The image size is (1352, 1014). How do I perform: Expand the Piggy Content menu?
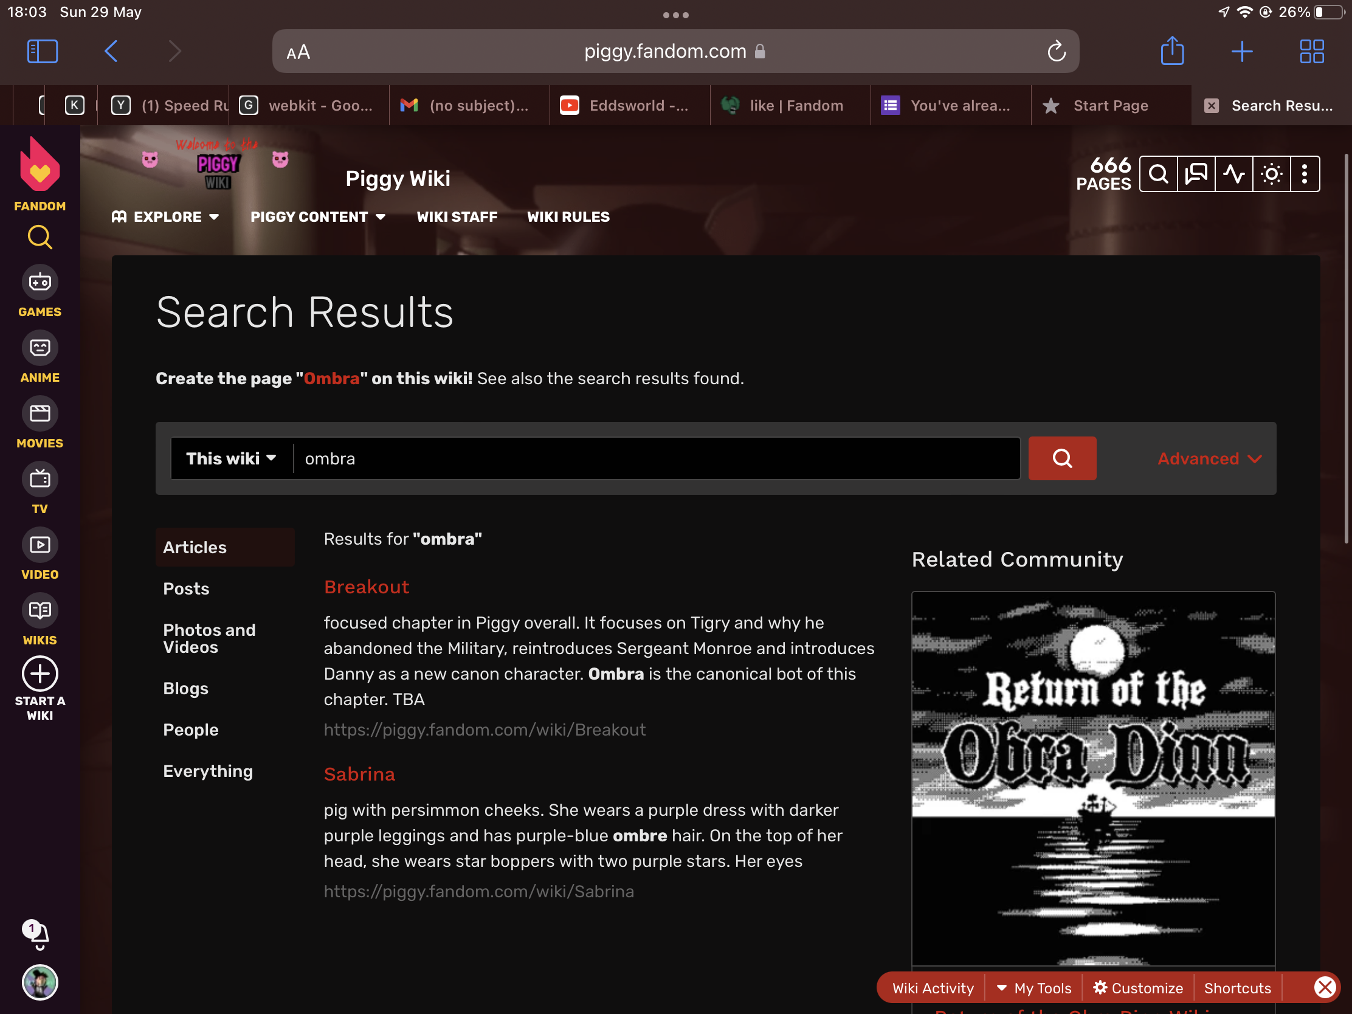pyautogui.click(x=318, y=217)
